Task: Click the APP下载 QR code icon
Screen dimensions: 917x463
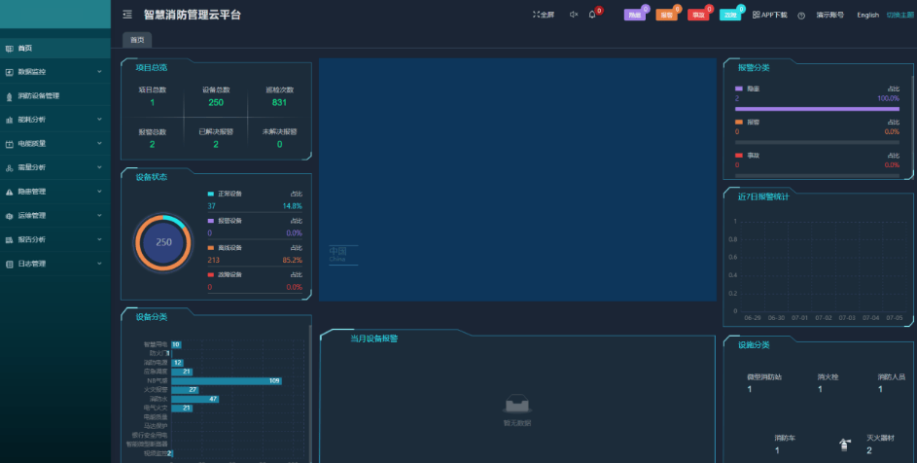Action: (x=757, y=15)
